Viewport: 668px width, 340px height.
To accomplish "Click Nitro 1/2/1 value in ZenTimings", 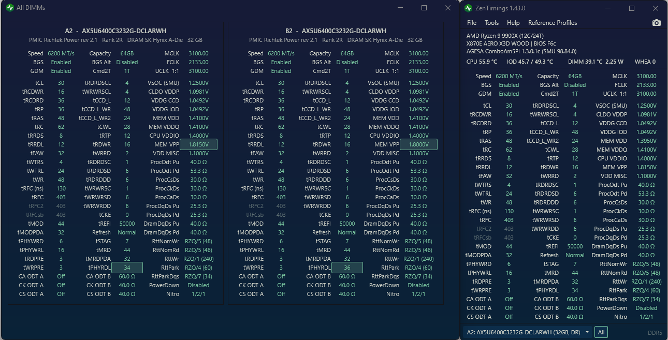I will tap(647, 317).
